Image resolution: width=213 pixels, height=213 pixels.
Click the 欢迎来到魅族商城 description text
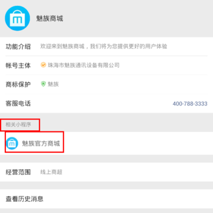[x=104, y=46]
